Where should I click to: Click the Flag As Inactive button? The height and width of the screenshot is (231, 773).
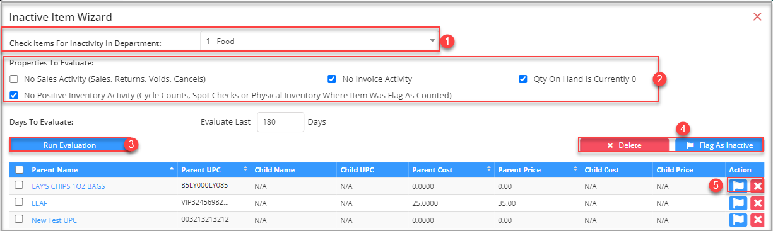719,145
